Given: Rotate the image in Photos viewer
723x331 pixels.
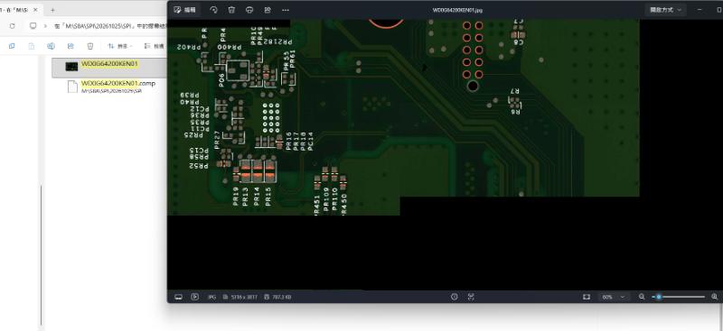Looking at the screenshot, I should coord(213,10).
